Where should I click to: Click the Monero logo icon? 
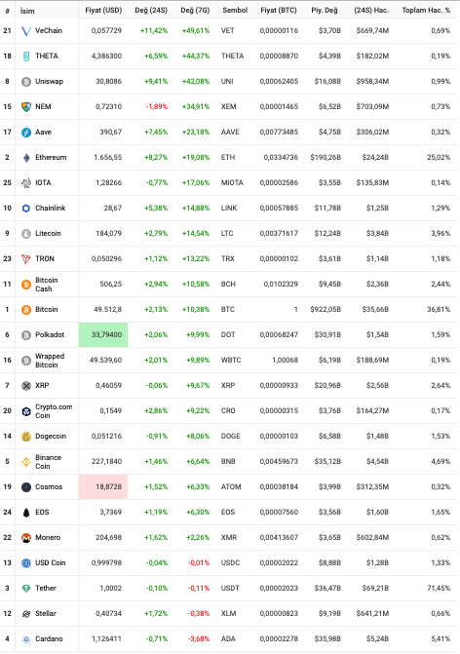click(26, 538)
